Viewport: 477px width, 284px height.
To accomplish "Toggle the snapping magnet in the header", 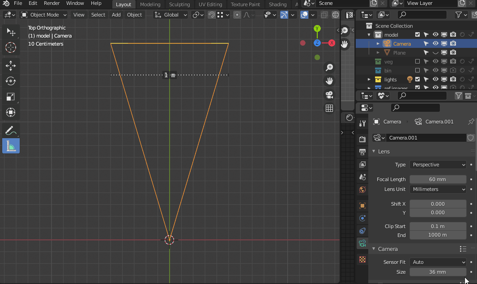I will [x=210, y=15].
